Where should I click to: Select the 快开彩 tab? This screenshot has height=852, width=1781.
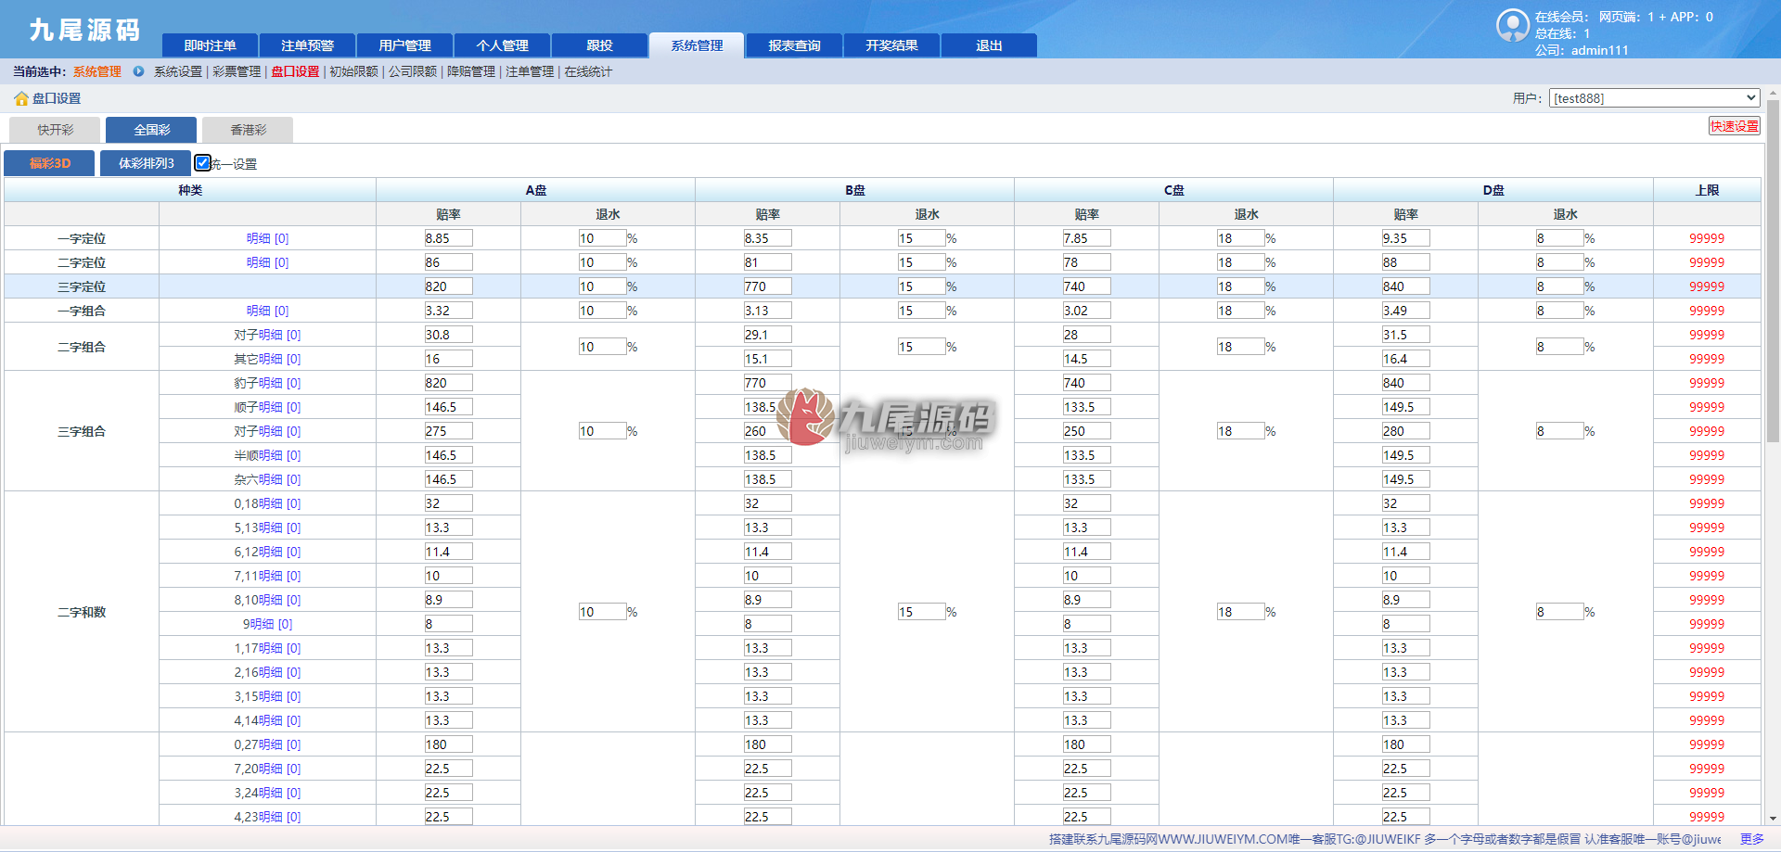(x=55, y=130)
